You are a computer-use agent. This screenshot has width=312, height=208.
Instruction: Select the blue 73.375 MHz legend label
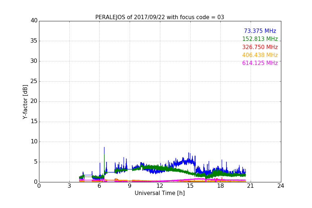click(x=260, y=31)
